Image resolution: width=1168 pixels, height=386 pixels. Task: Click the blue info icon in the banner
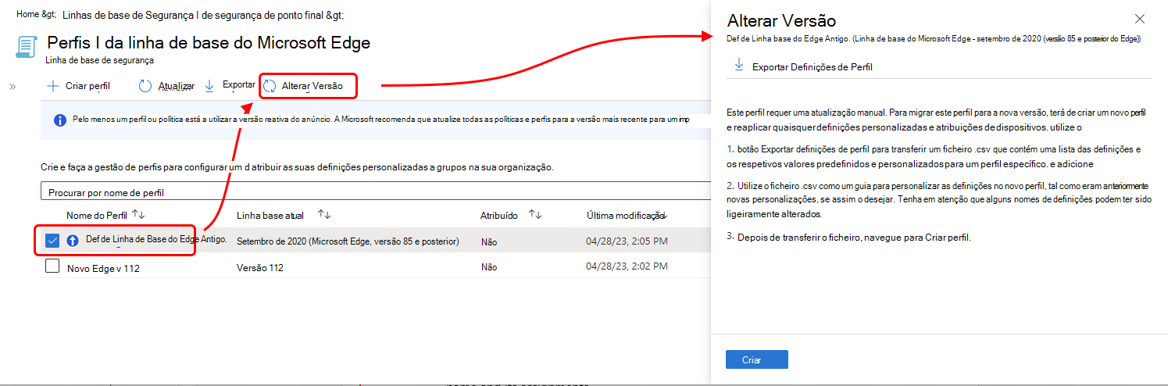click(x=59, y=120)
